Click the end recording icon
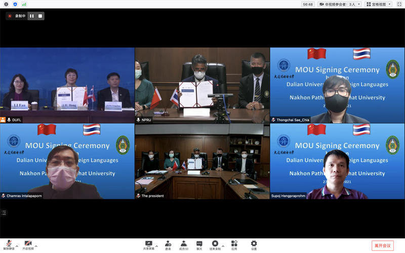The image size is (405, 253). tap(215, 244)
